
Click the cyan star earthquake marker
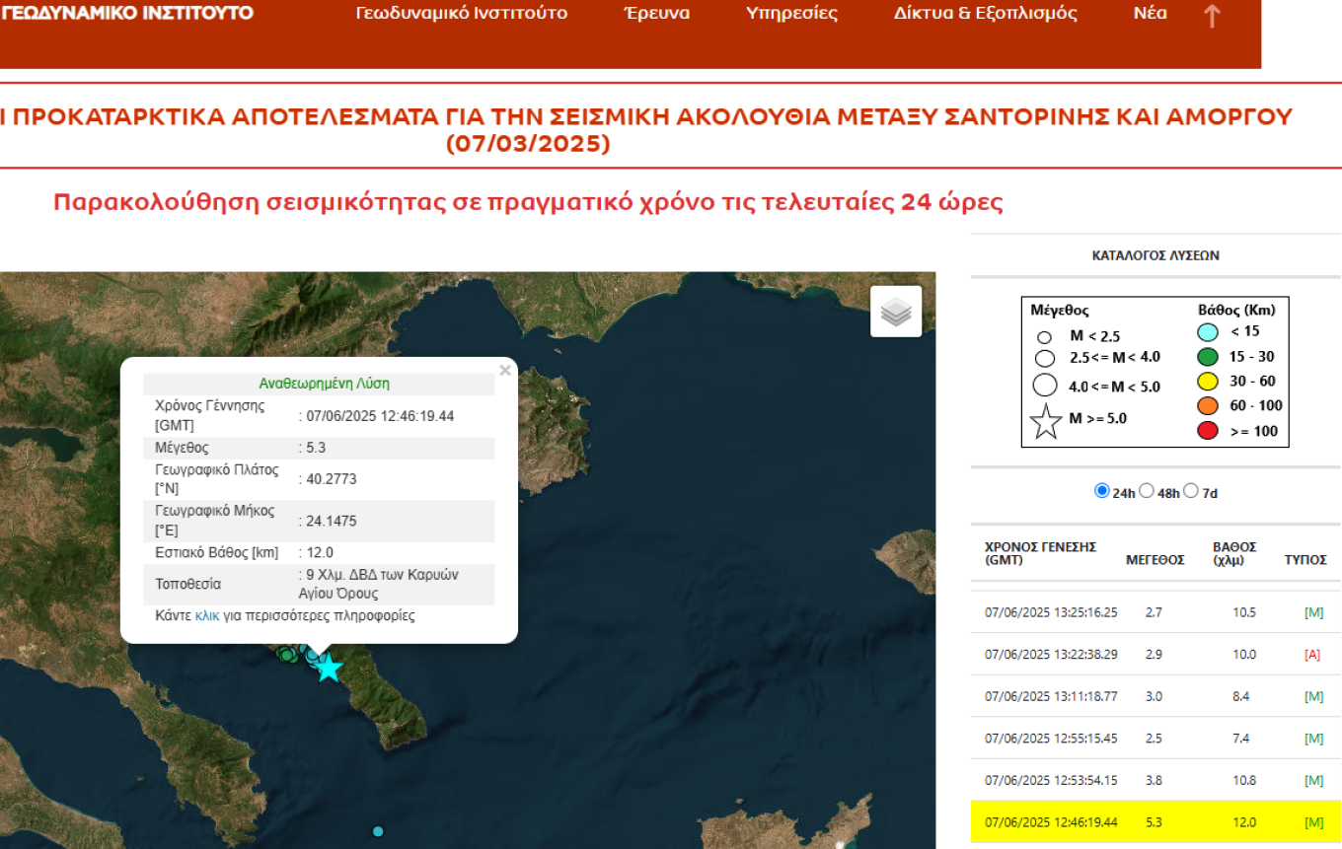coord(329,668)
